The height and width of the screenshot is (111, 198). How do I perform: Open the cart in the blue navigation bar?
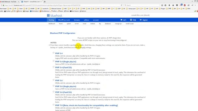coord(123,20)
